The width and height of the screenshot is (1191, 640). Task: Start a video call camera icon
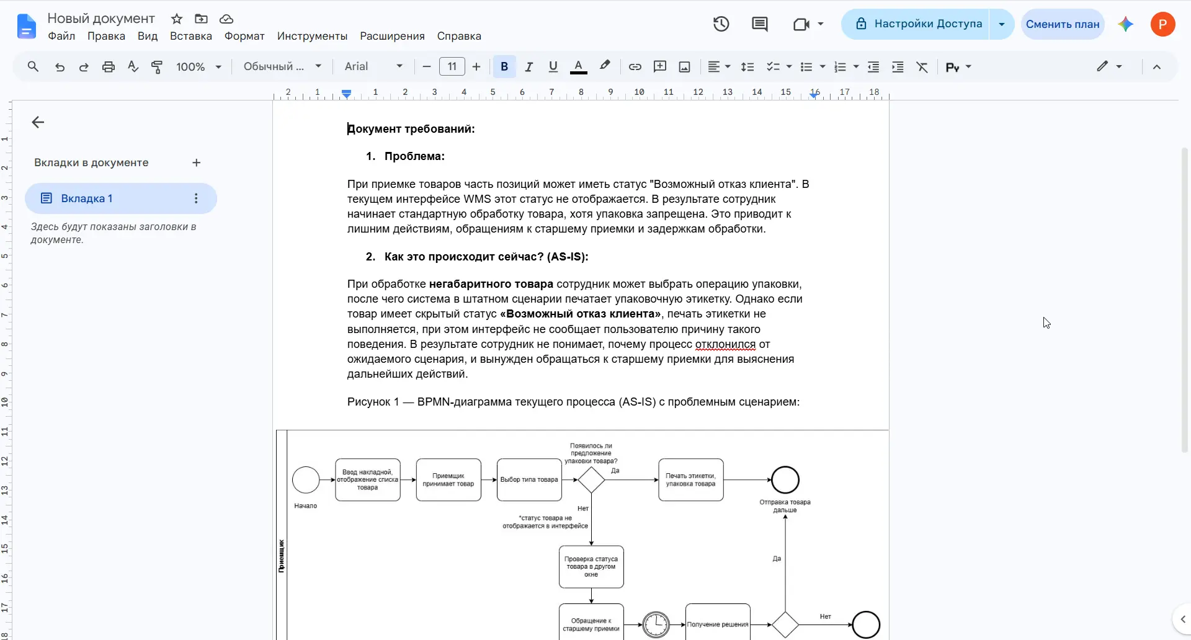coord(801,24)
